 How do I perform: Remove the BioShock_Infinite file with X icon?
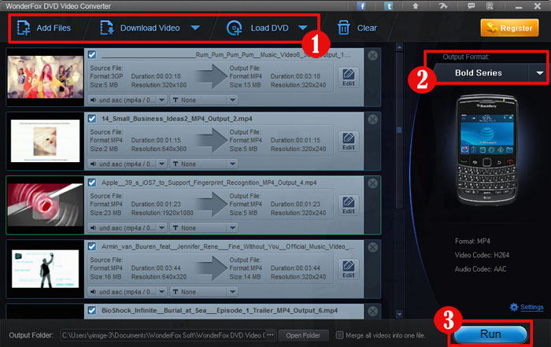click(x=373, y=311)
